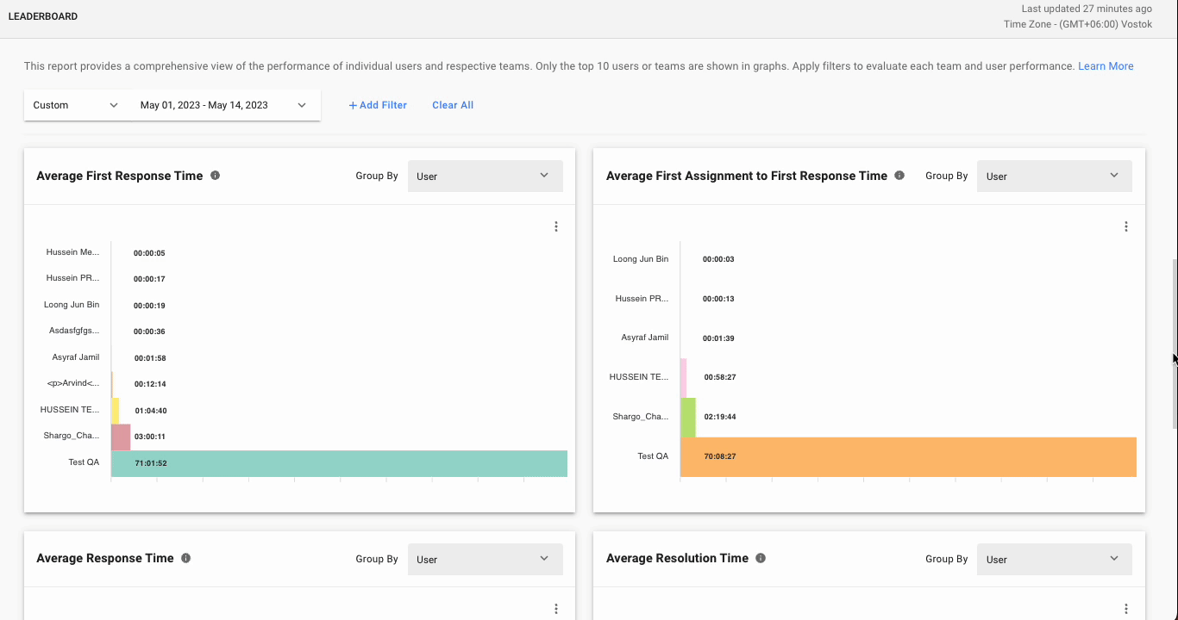Open three-dot menu in Average First Response chart
The width and height of the screenshot is (1178, 620).
(x=556, y=226)
